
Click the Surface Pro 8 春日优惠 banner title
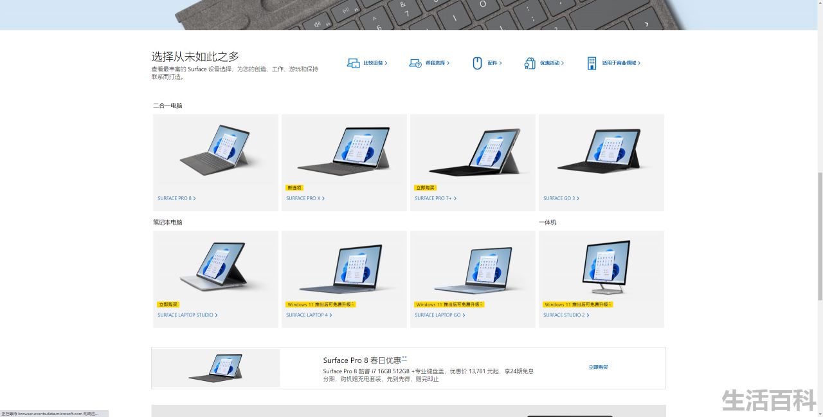[365, 360]
